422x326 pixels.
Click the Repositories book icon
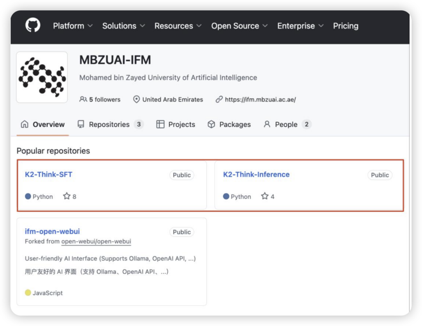tap(81, 124)
